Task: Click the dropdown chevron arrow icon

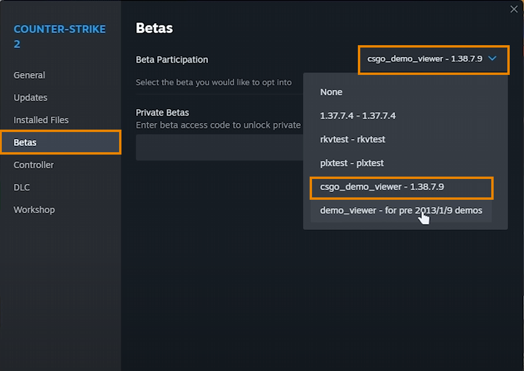Action: [x=492, y=58]
